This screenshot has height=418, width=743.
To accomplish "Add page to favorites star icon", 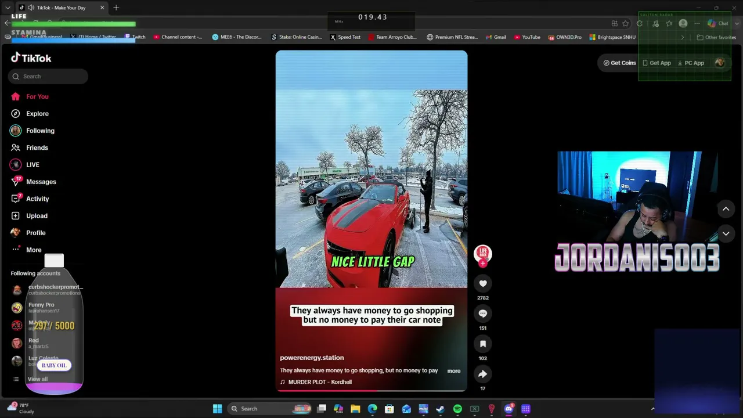I will coord(625,23).
